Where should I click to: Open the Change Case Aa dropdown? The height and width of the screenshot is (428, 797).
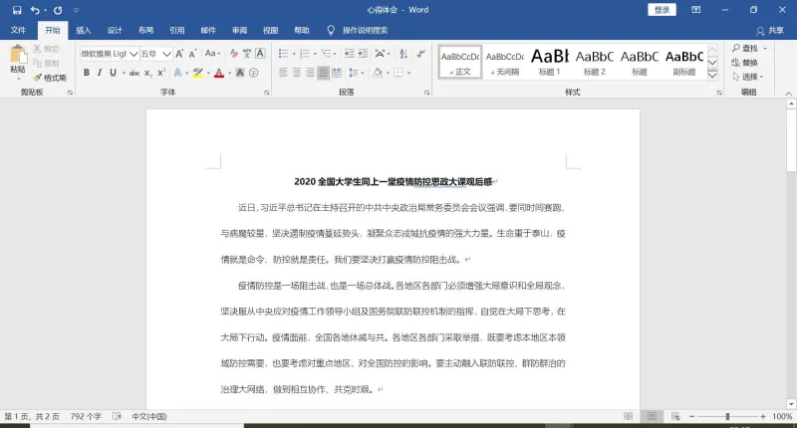point(212,54)
